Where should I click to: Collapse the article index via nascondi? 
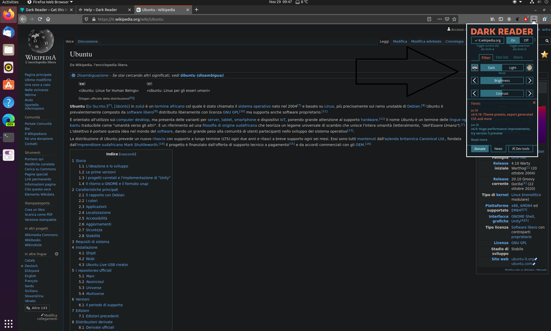(127, 154)
